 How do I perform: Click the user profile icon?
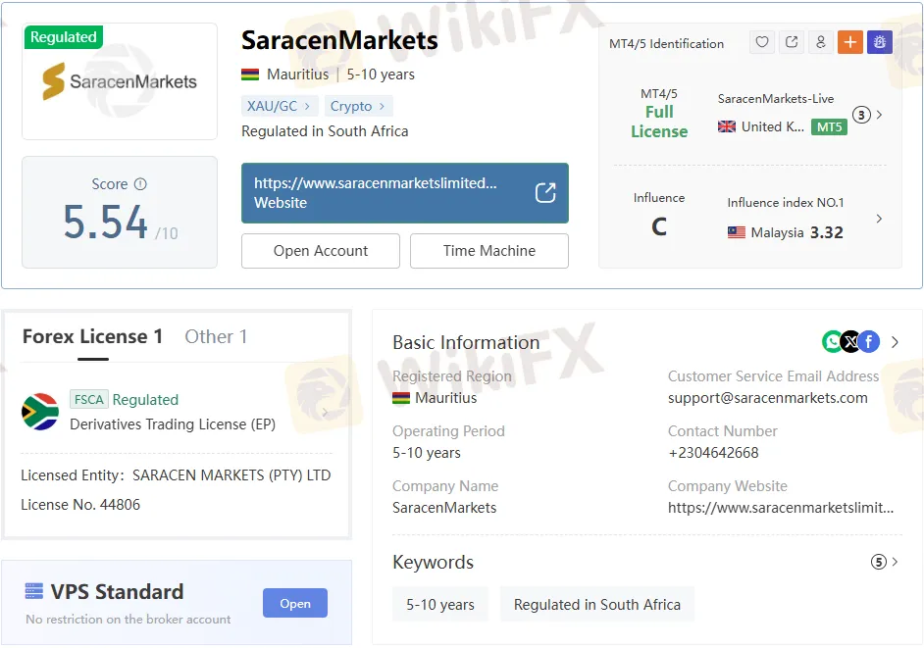click(x=821, y=42)
